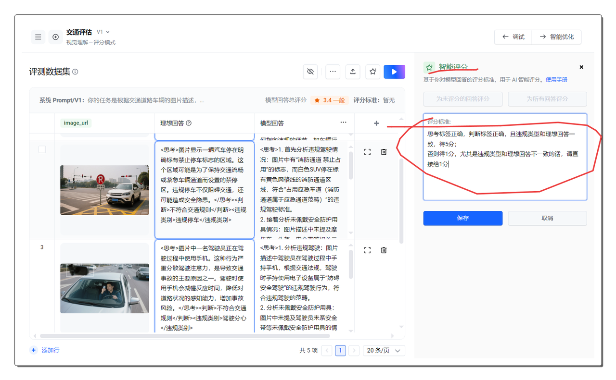The image size is (616, 380).
Task: Delete the parked SUV row
Action: (384, 152)
